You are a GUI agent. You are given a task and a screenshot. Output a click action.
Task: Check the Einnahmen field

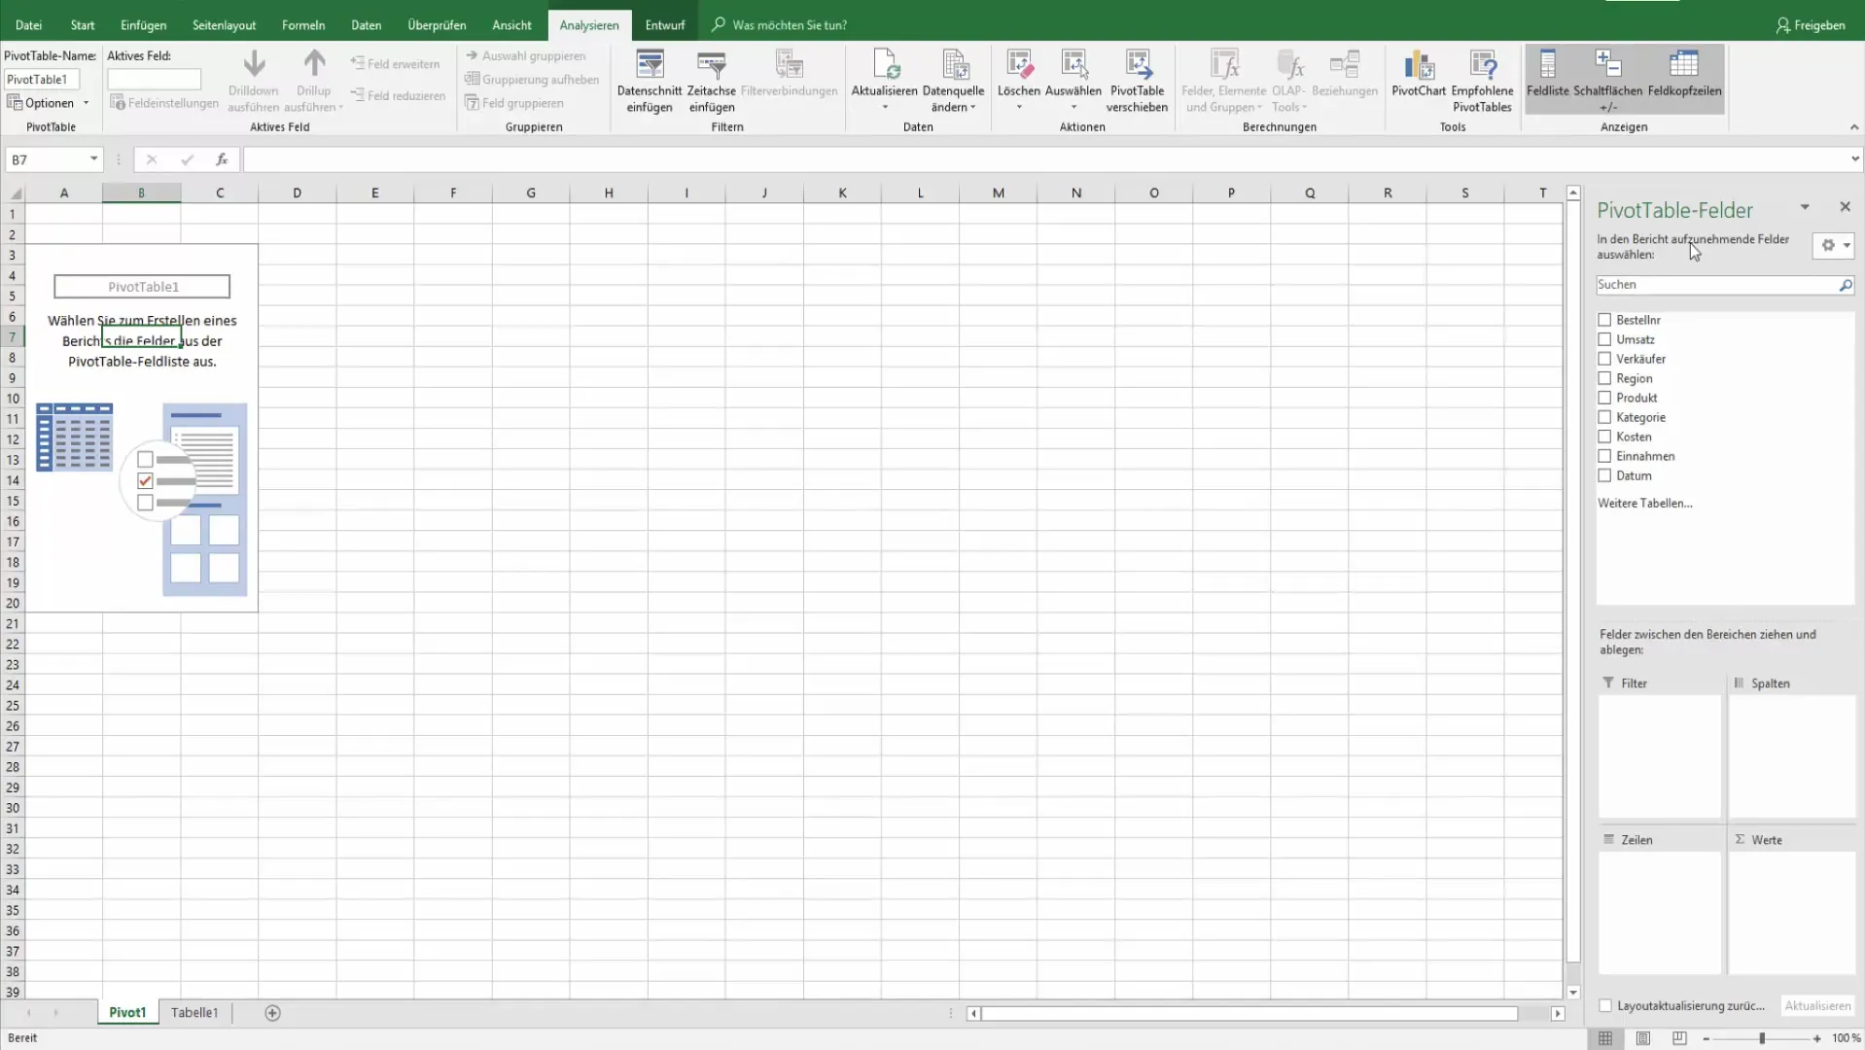pos(1604,456)
